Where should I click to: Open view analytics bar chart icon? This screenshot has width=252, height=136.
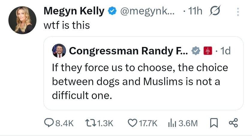pyautogui.click(x=172, y=123)
